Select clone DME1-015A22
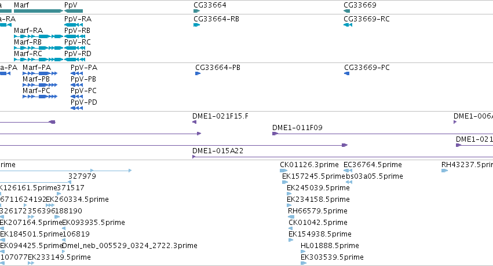Screen dimensions: 493x266 (343, 157)
